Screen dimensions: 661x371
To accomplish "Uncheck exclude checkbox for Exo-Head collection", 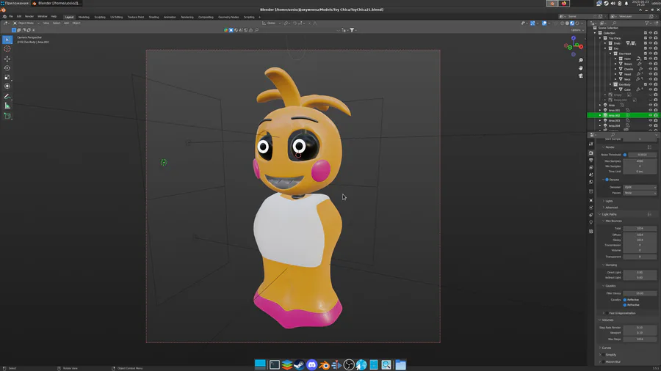I will pos(646,54).
